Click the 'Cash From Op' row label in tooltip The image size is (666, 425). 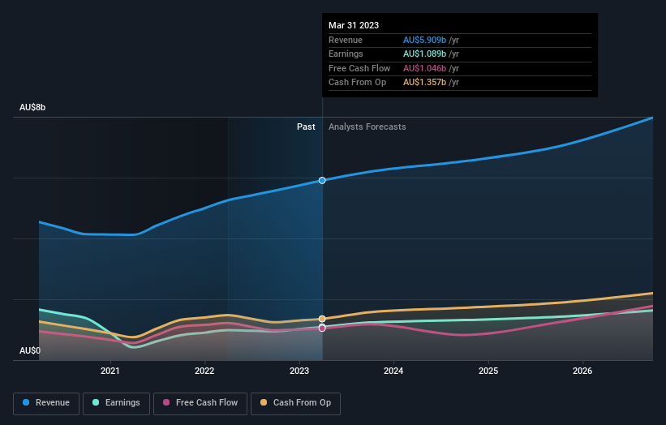pyautogui.click(x=357, y=83)
